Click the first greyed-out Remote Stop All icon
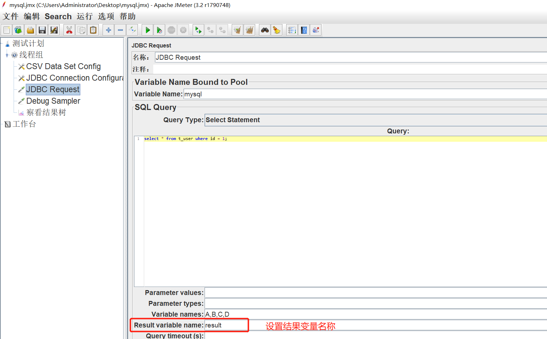 [210, 30]
